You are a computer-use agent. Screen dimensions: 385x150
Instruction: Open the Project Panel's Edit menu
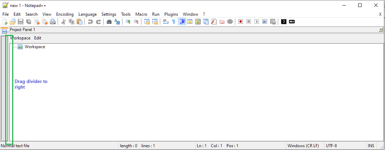click(38, 38)
